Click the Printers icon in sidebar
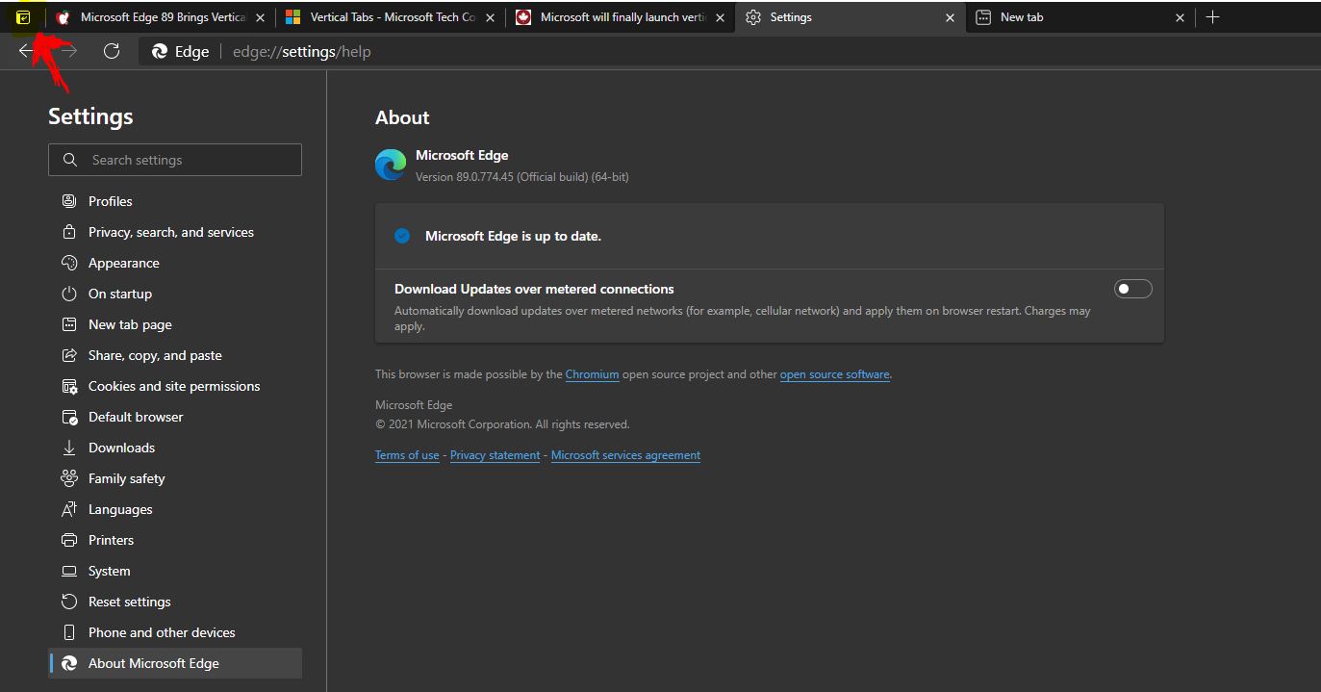Viewport: 1321px width, 692px height. coord(69,540)
